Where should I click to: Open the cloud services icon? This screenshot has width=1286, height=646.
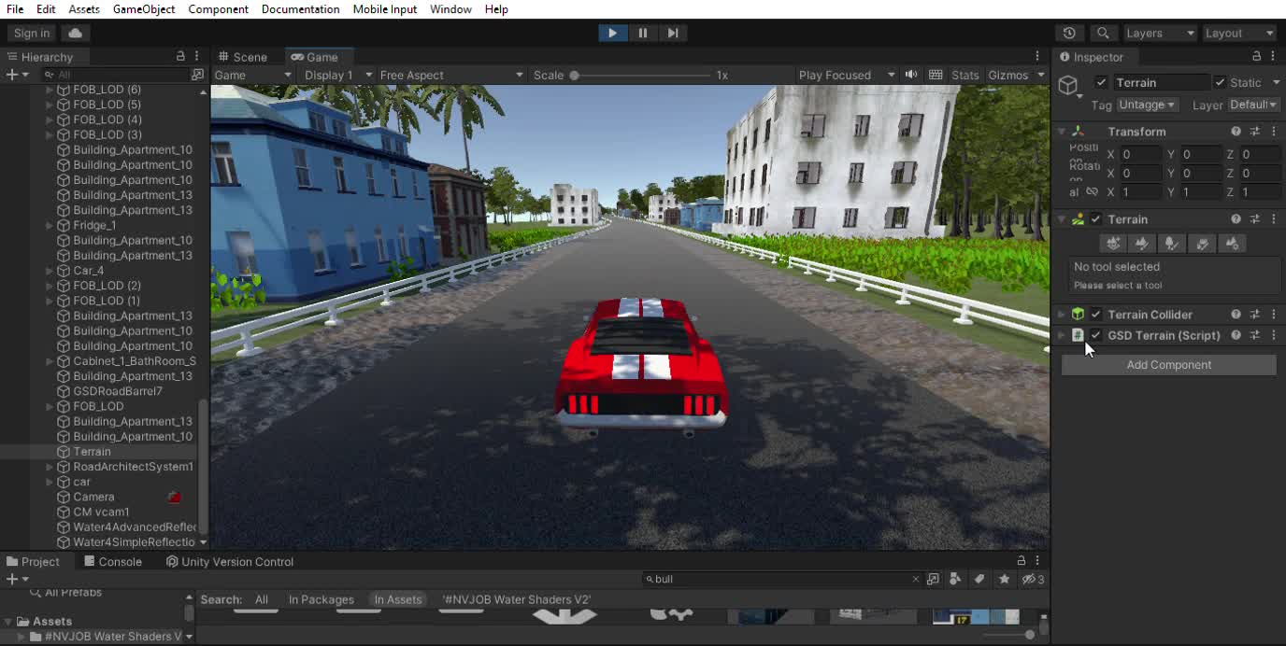(x=76, y=33)
